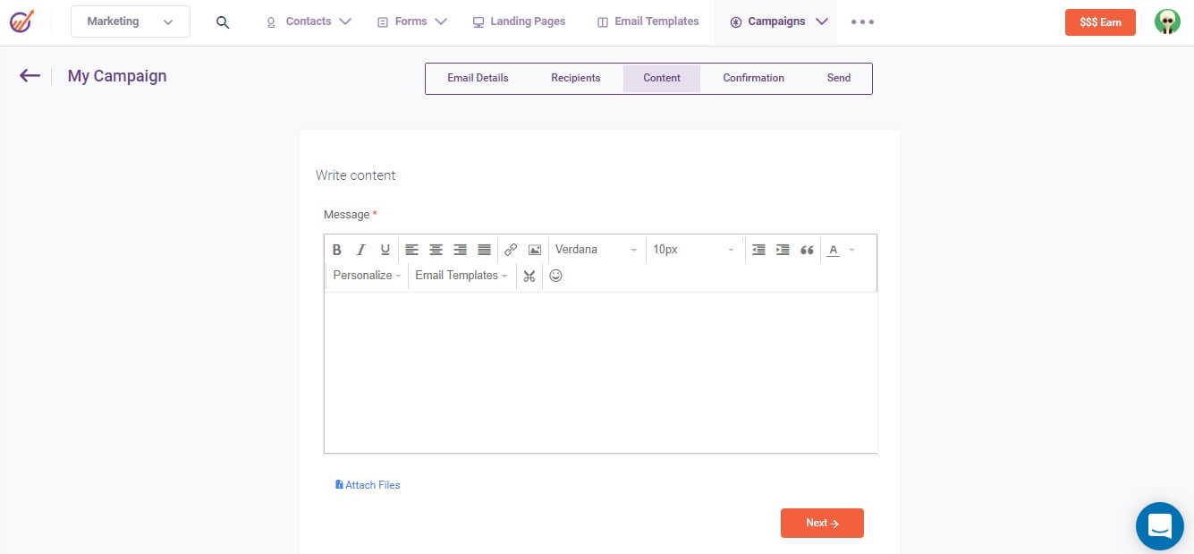Image resolution: width=1194 pixels, height=554 pixels.
Task: Apply underline formatting
Action: (385, 250)
